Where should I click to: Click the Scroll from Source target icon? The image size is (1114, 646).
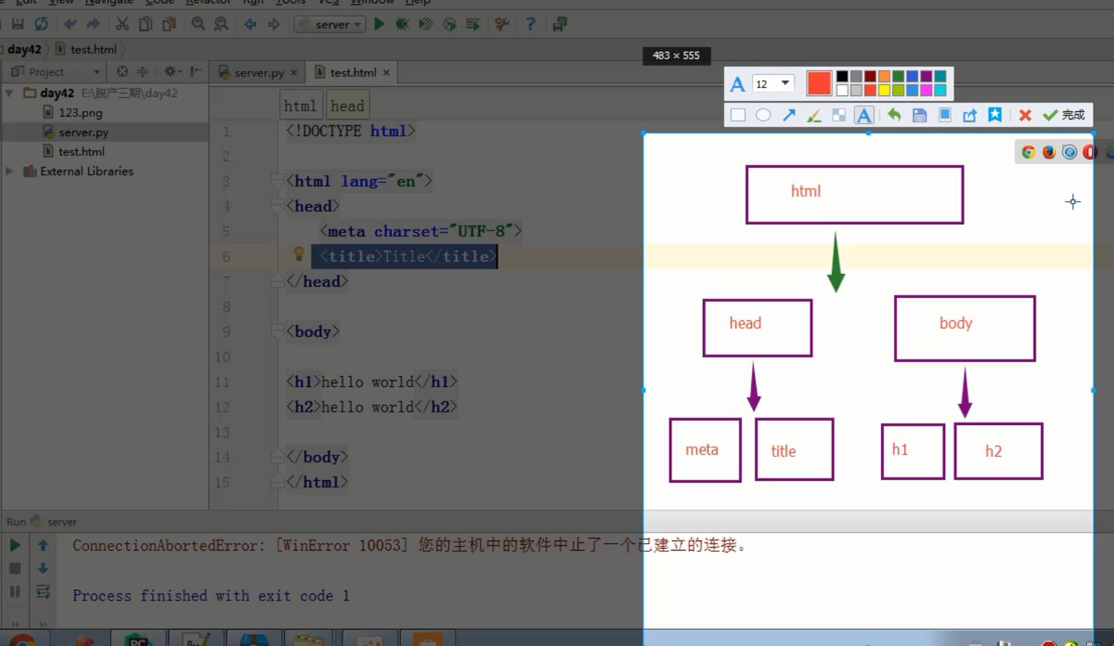pos(122,72)
